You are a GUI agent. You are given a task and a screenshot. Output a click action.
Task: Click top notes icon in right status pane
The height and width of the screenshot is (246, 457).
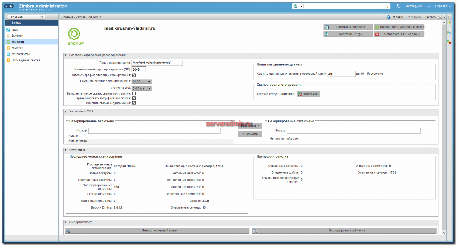pyautogui.click(x=450, y=23)
